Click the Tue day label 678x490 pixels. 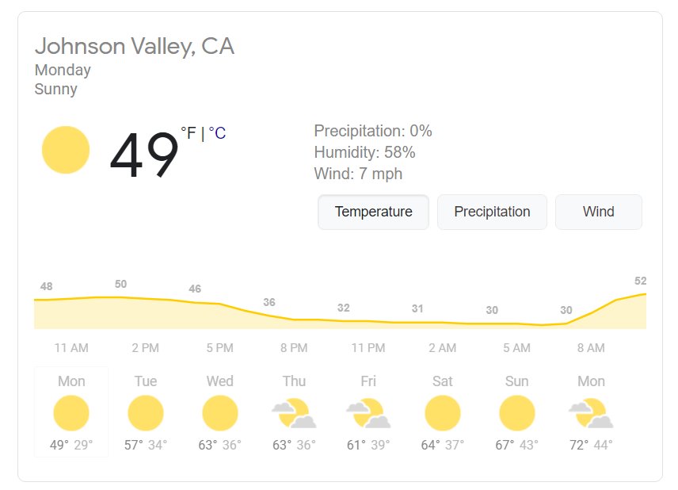146,381
